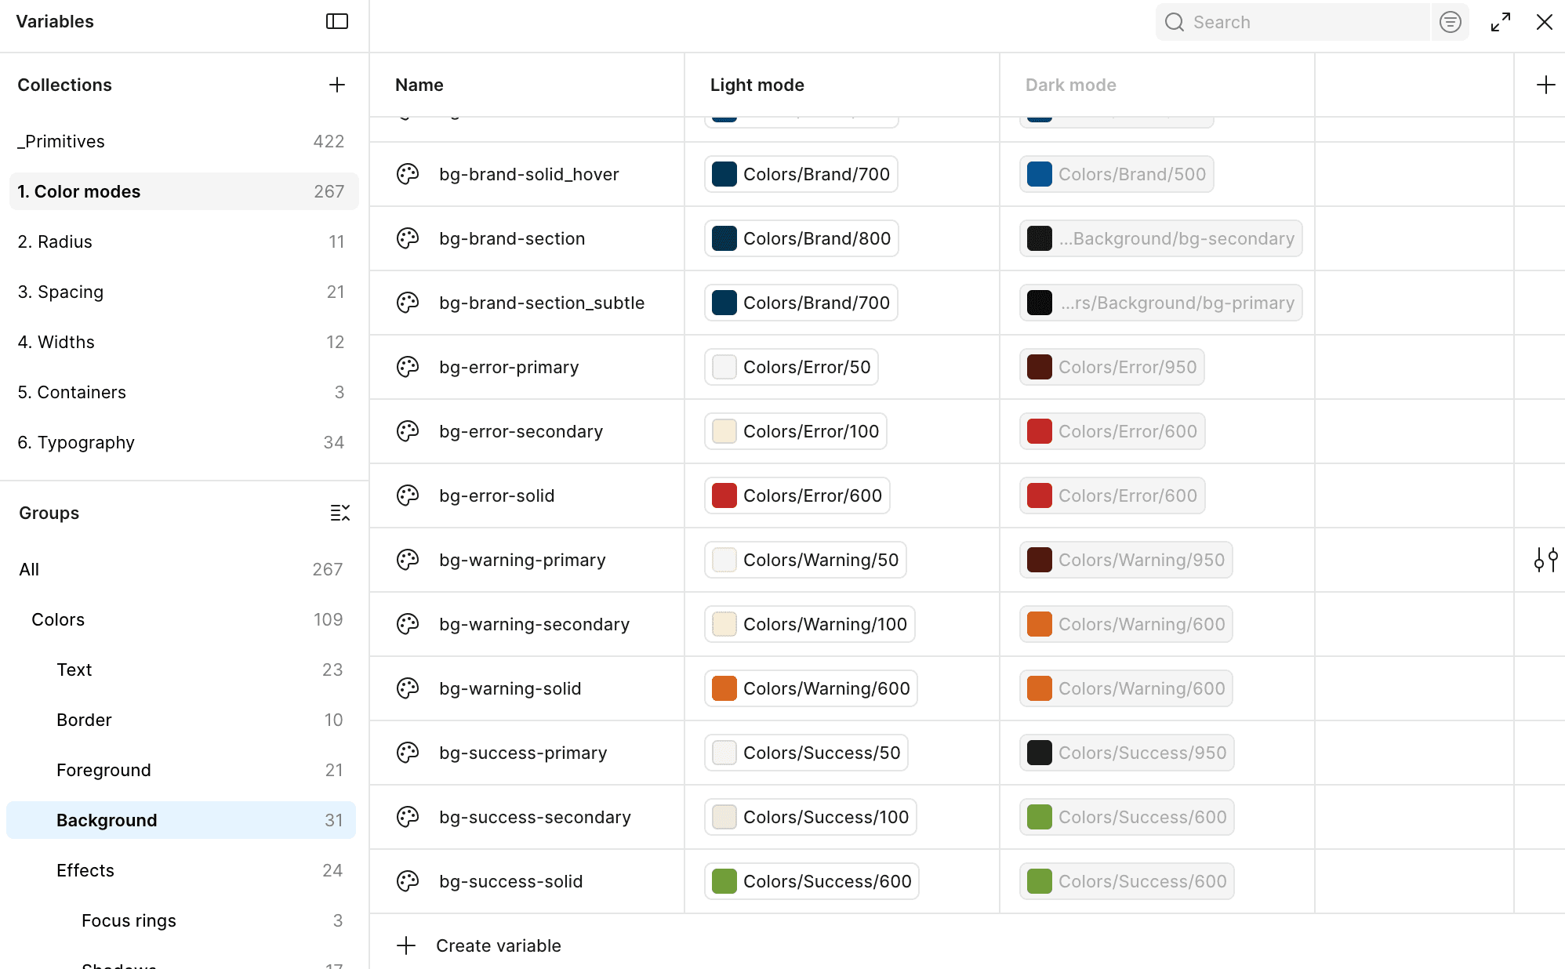Add a new mode column
1565x969 pixels.
1545,85
